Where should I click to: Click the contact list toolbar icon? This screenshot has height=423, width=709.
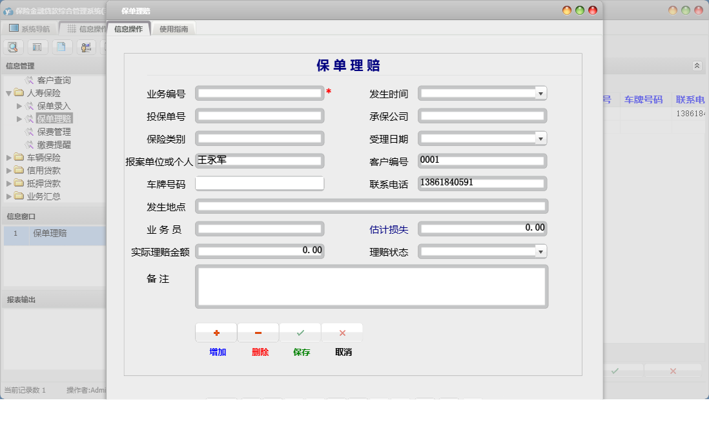37,46
